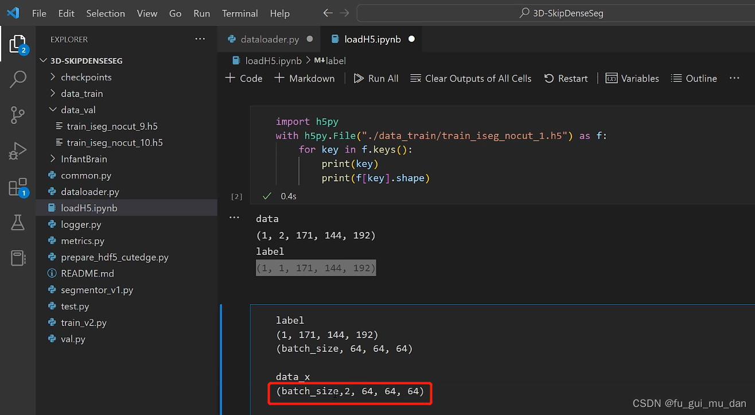
Task: Click the markdown text data_x
Action: (x=293, y=377)
